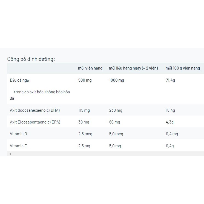Click the 'Công bố dinh dưỡng:' heading
Screen dimensions: 204x204
tap(31, 59)
